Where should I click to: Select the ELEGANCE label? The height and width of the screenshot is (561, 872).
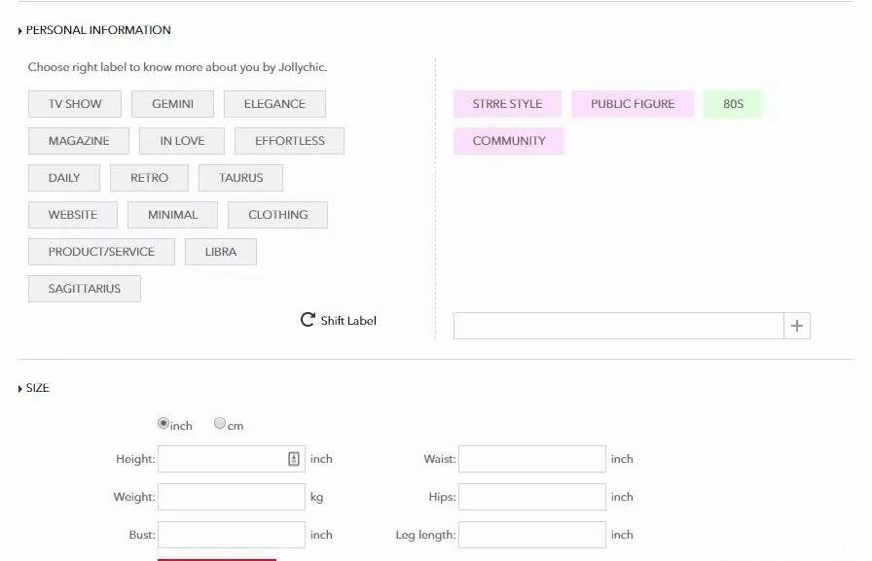(274, 104)
